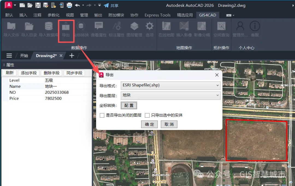Add a new drawing tab with plus
The image size is (295, 186).
pos(72,55)
